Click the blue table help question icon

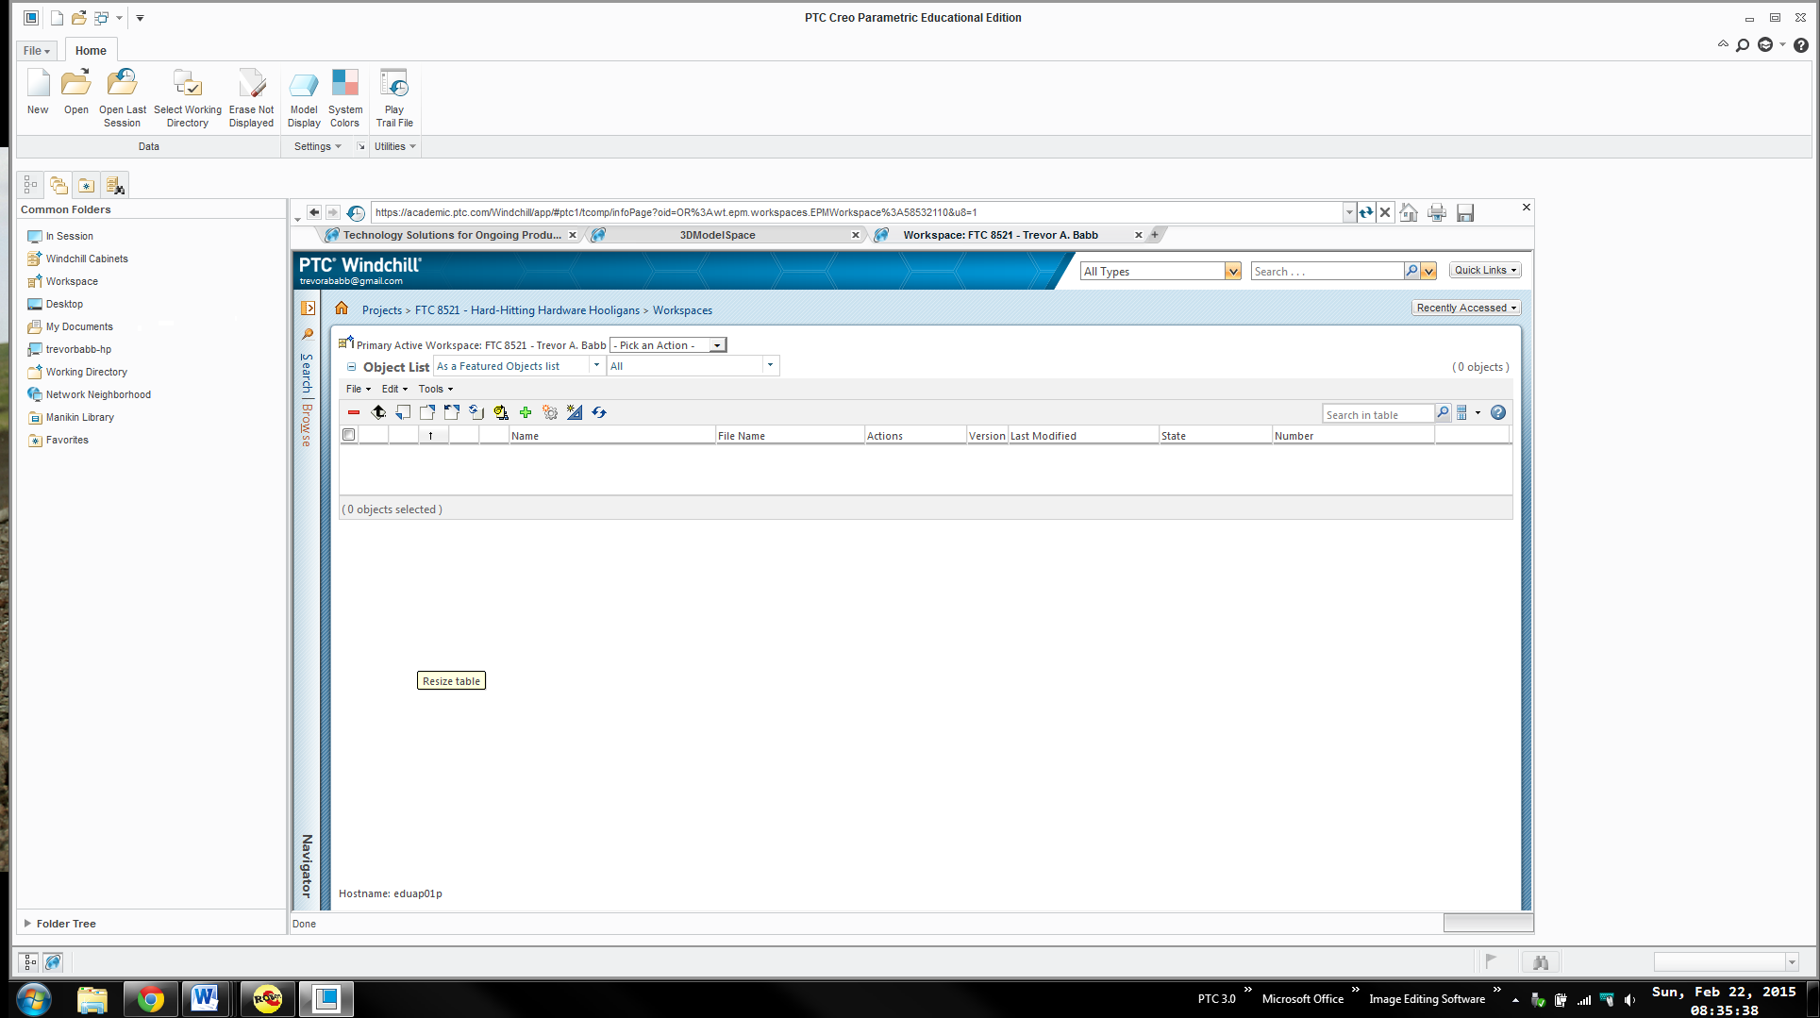(x=1498, y=412)
